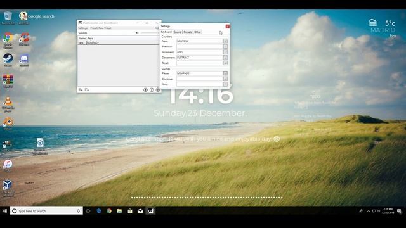This screenshot has height=228, width=406.
Task: Click the ellipsis button beside the Continue field
Action: pyautogui.click(x=225, y=79)
